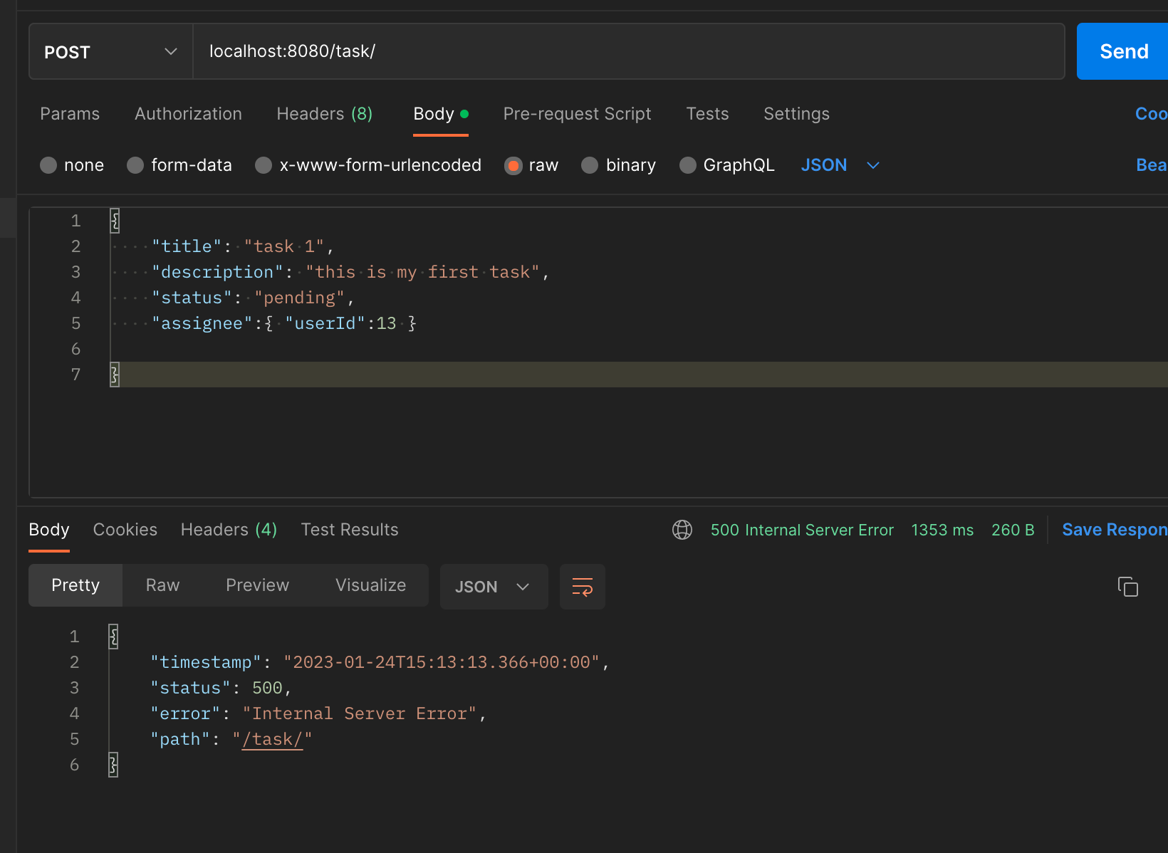This screenshot has height=853, width=1168.
Task: Open the request Settings tab
Action: pyautogui.click(x=796, y=114)
